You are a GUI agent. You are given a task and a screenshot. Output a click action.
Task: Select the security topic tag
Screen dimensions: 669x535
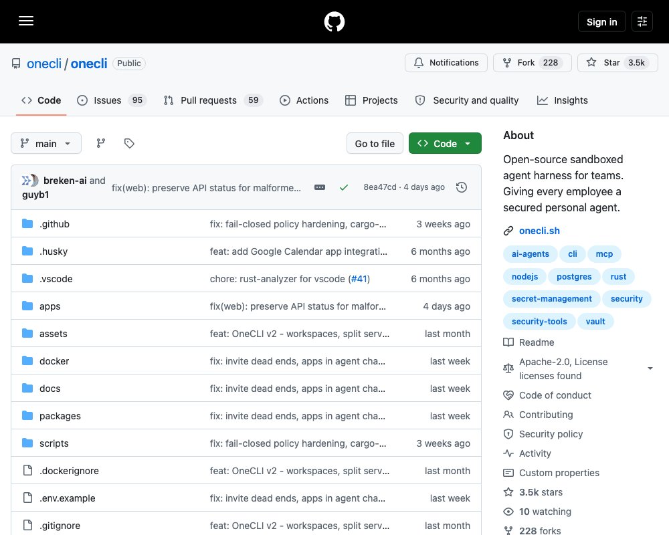point(626,299)
